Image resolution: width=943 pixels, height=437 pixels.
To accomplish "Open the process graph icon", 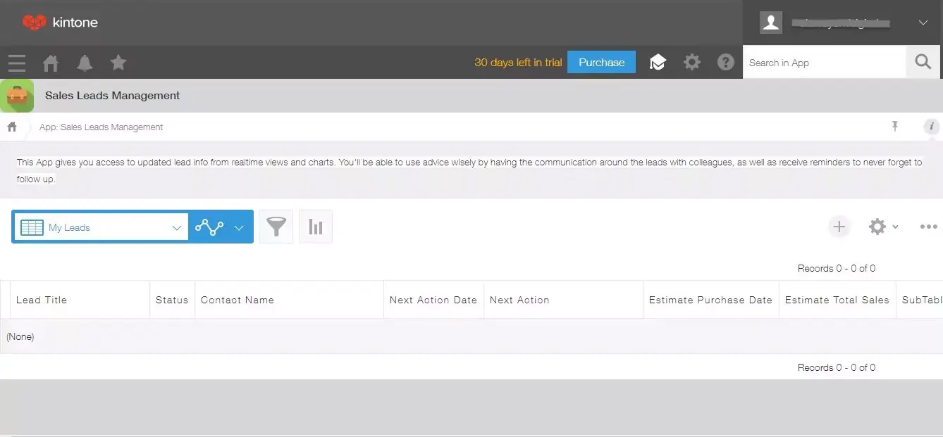I will 209,227.
